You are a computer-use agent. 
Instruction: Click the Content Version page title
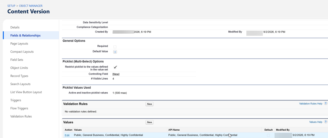click(29, 11)
